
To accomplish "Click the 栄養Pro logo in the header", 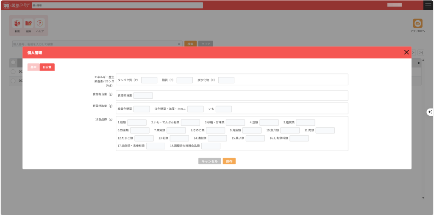I will 16,5.
